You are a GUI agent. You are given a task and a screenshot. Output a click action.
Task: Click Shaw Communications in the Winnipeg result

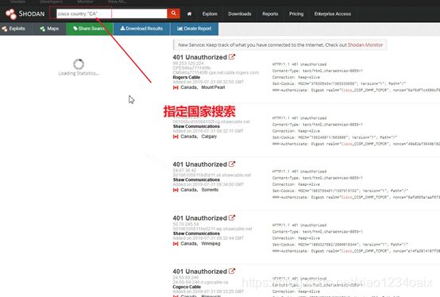tap(196, 233)
